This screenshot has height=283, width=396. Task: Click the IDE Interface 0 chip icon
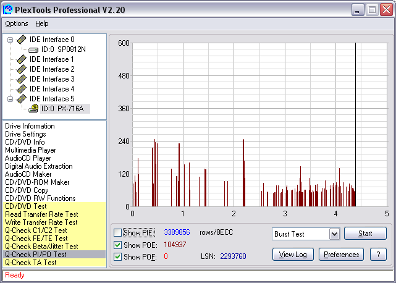point(22,40)
